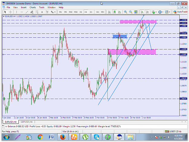The height and width of the screenshot is (142, 189).
Task: Select the trendline drawing tool
Action: click(27, 12)
